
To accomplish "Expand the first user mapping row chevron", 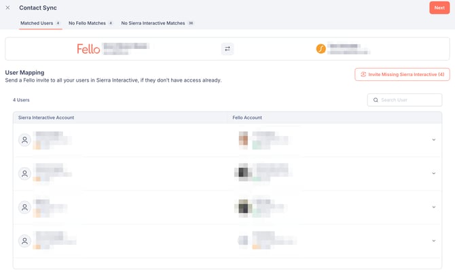I will (434, 140).
